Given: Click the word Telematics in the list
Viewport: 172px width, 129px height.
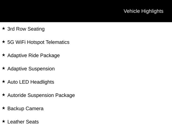Looking at the screenshot, I should click(x=58, y=42).
